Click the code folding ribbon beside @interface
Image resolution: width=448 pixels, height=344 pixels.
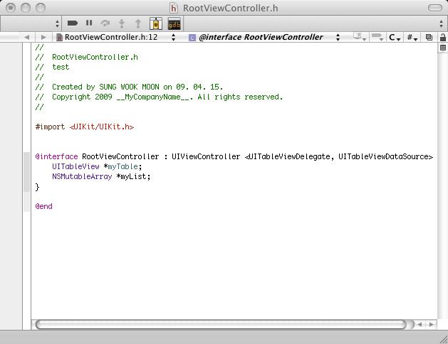point(26,171)
